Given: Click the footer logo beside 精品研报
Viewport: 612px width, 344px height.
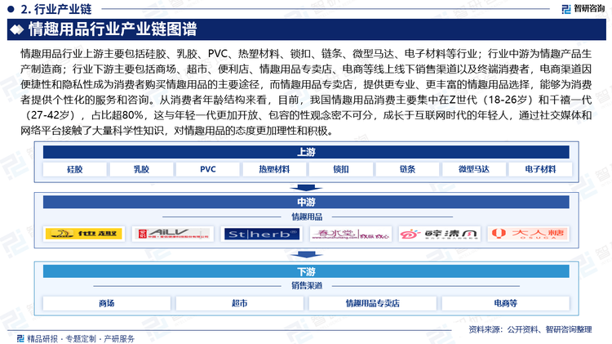Looking at the screenshot, I should (x=20, y=338).
